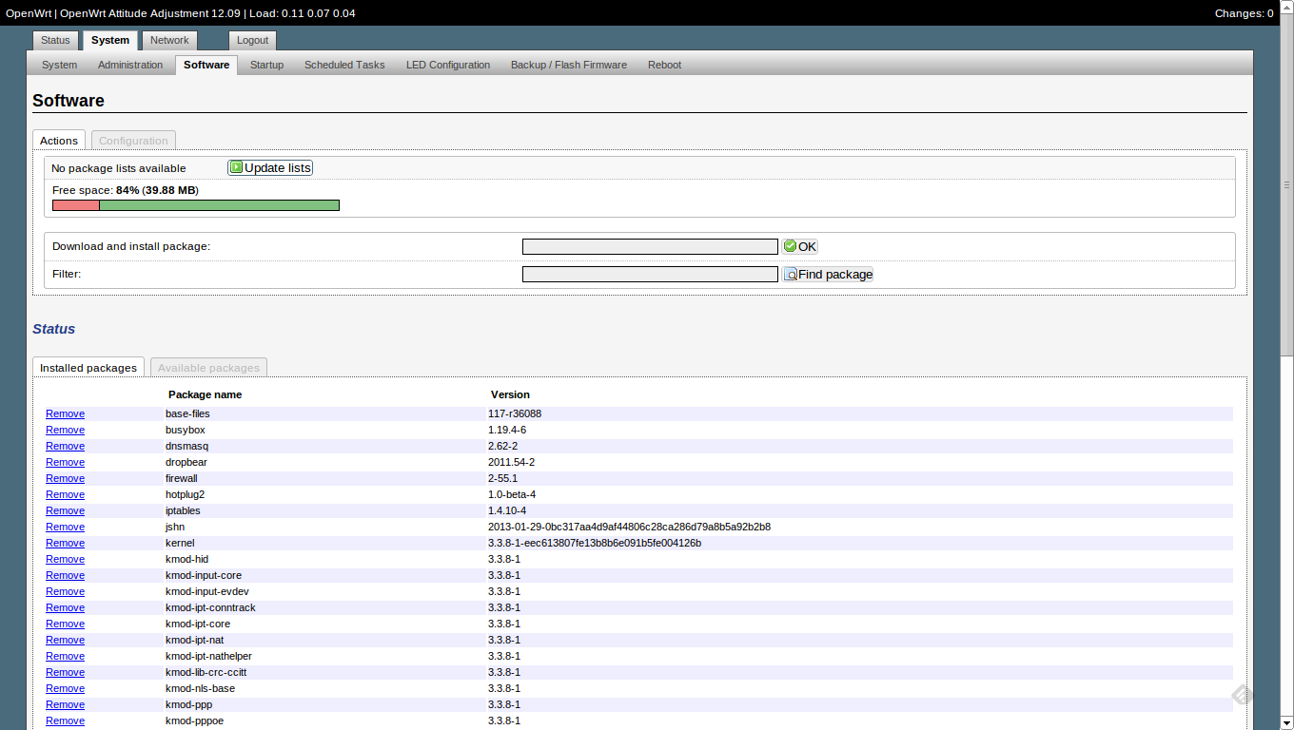Click the free space usage bar
Screen dimensions: 1294x730
click(x=196, y=205)
